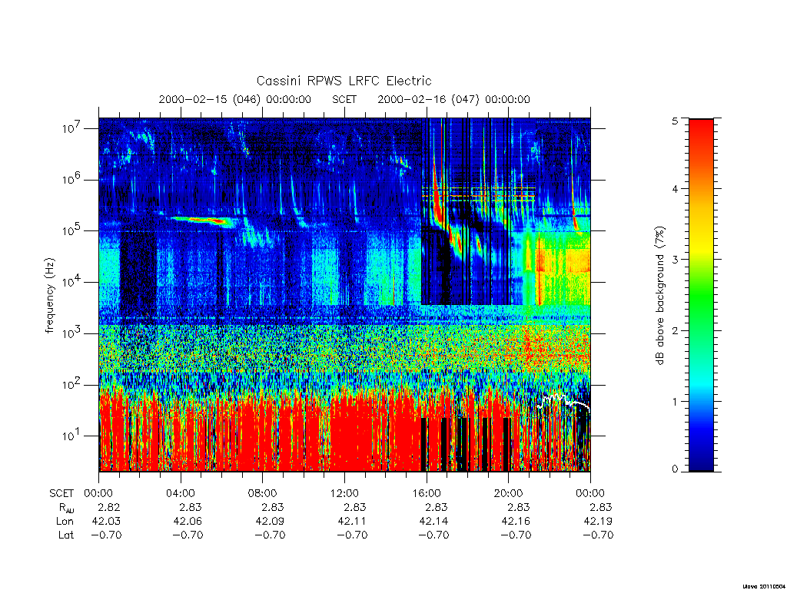Click the longitude value 42.11
The height and width of the screenshot is (590, 787).
point(352,522)
